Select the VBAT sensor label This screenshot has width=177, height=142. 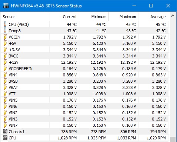pyautogui.click(x=13, y=87)
